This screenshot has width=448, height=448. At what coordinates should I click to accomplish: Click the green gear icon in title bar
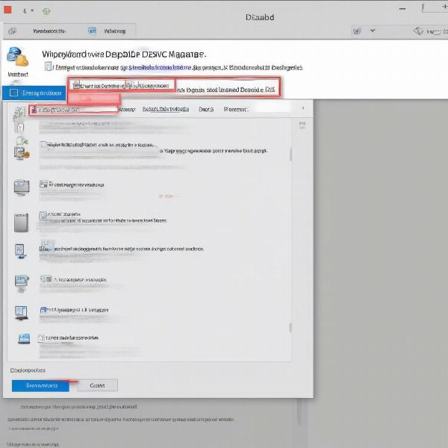pyautogui.click(x=46, y=11)
